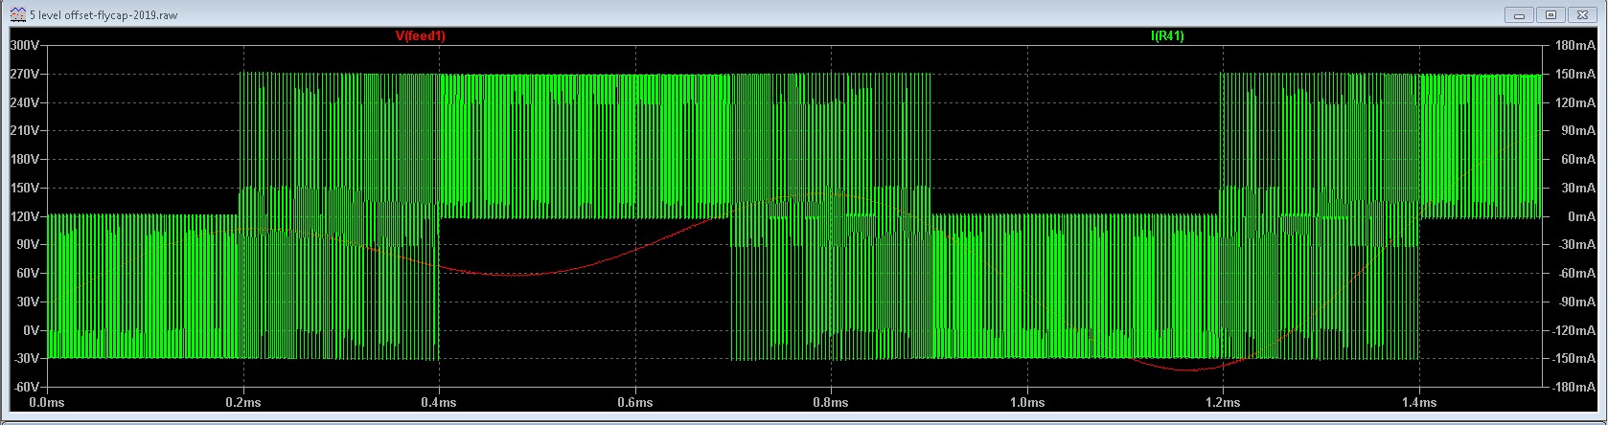Viewport: 1608px width, 425px height.
Task: Click the -180mA right axis label
Action: tap(1574, 387)
